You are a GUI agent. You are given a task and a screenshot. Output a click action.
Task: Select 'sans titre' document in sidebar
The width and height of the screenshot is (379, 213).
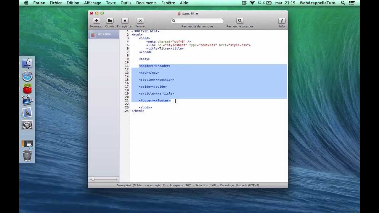click(103, 34)
